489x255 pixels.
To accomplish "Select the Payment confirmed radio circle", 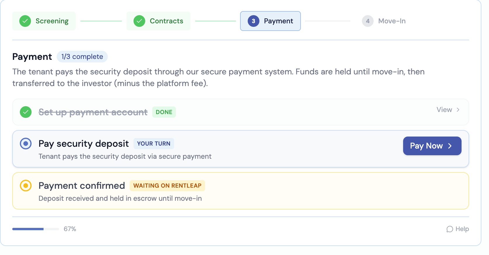I will coord(26,186).
